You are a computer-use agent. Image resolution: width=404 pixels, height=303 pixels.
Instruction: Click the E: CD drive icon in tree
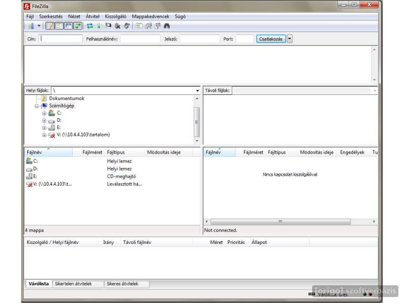tap(52, 127)
